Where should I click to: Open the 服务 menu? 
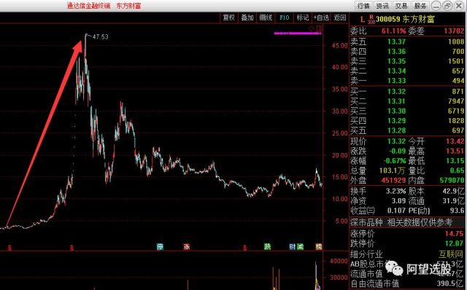pos(420,6)
